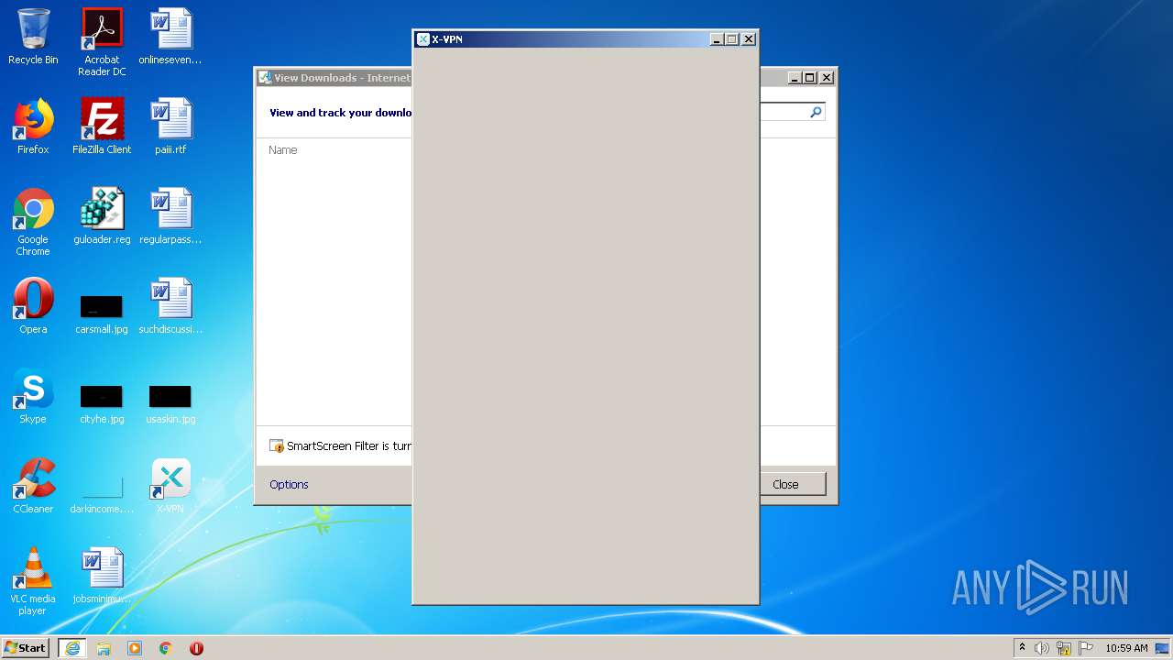Image resolution: width=1173 pixels, height=660 pixels.
Task: Open the network tray icon
Action: click(x=1064, y=648)
